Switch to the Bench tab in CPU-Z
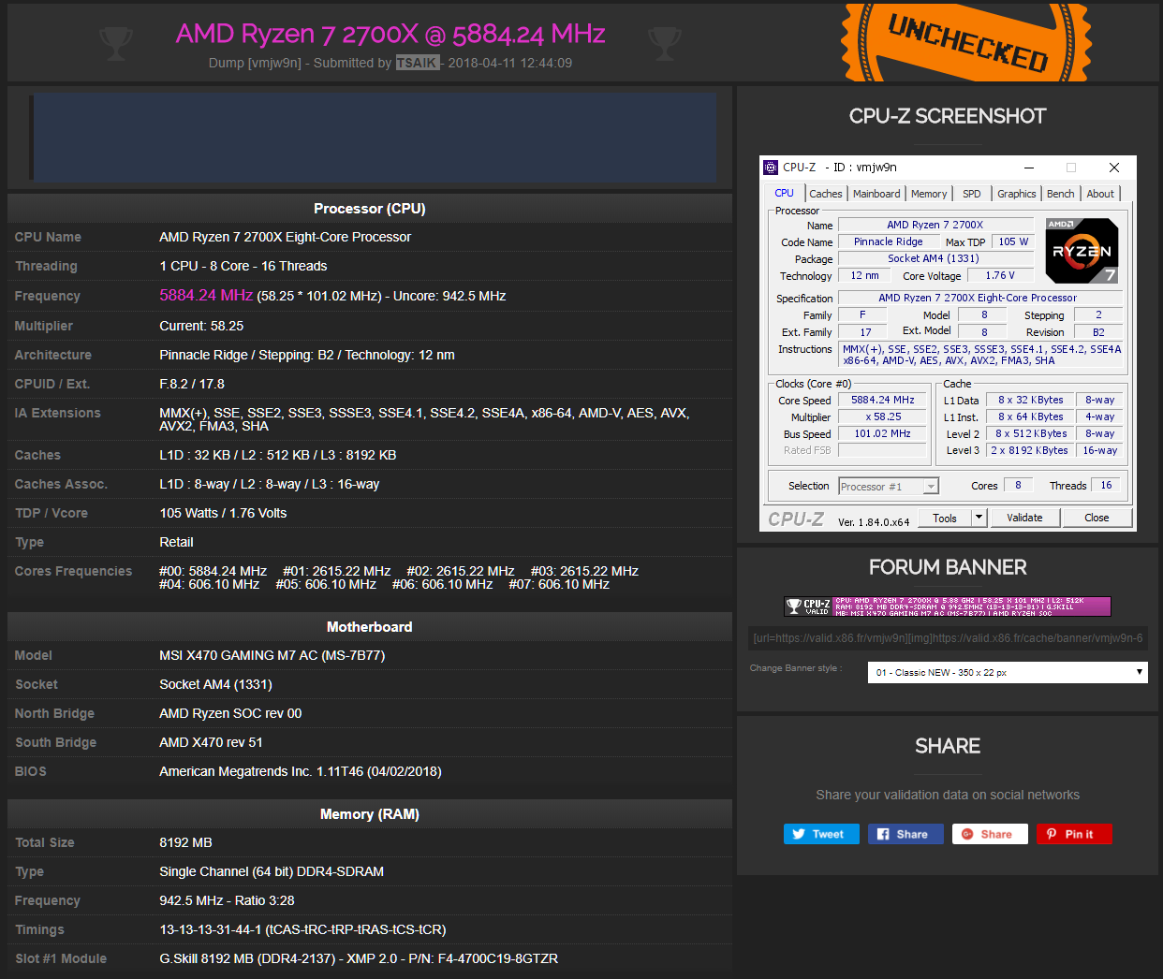 1060,193
